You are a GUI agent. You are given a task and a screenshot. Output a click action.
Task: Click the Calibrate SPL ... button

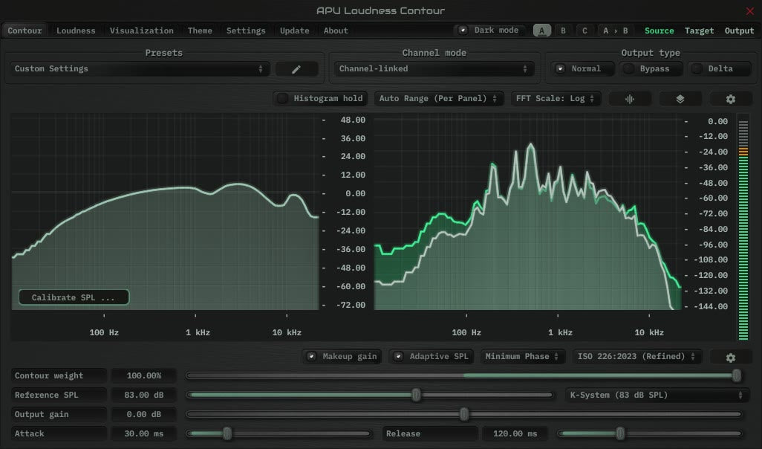click(74, 297)
